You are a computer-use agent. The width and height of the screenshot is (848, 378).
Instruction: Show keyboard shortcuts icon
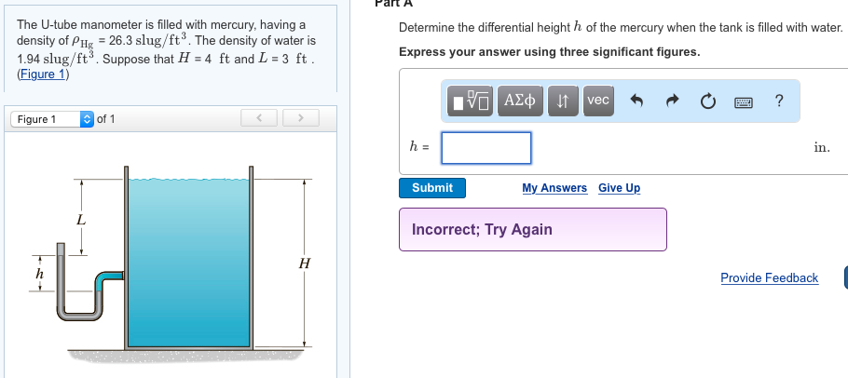[744, 101]
